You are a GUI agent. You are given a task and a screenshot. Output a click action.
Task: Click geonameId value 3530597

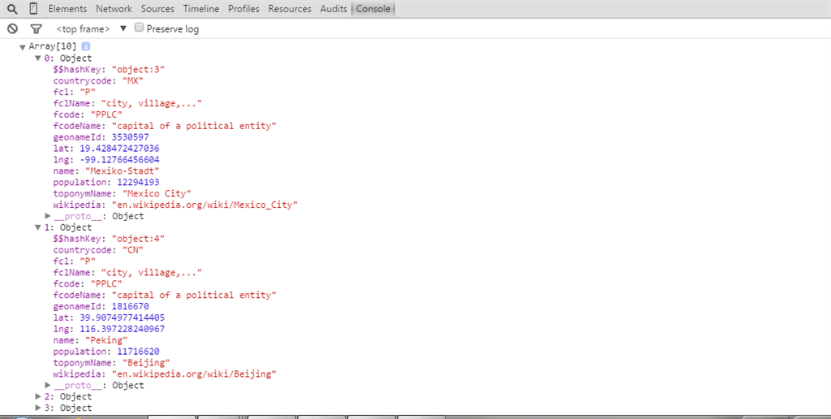[130, 137]
